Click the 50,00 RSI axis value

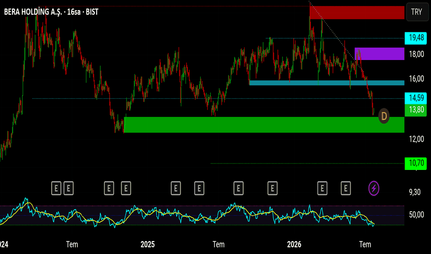click(x=416, y=215)
